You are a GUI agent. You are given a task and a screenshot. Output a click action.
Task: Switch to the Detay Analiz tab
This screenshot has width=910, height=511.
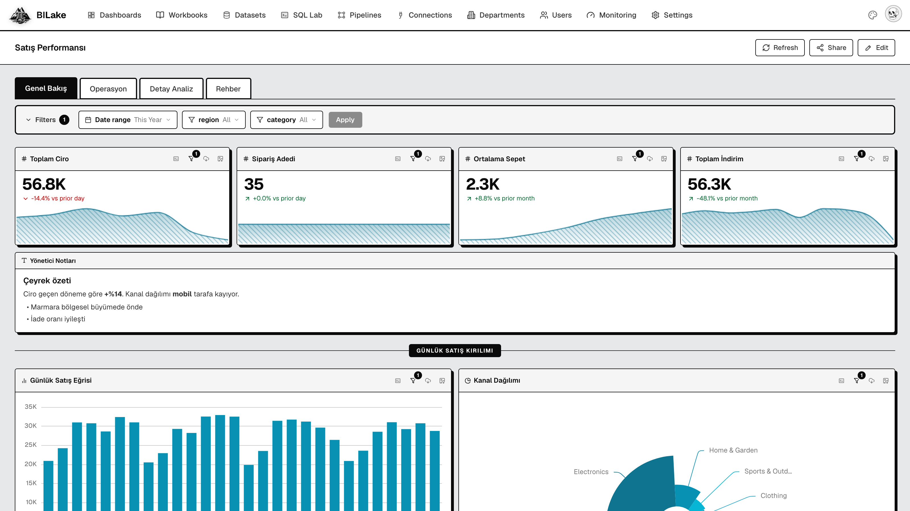171,89
